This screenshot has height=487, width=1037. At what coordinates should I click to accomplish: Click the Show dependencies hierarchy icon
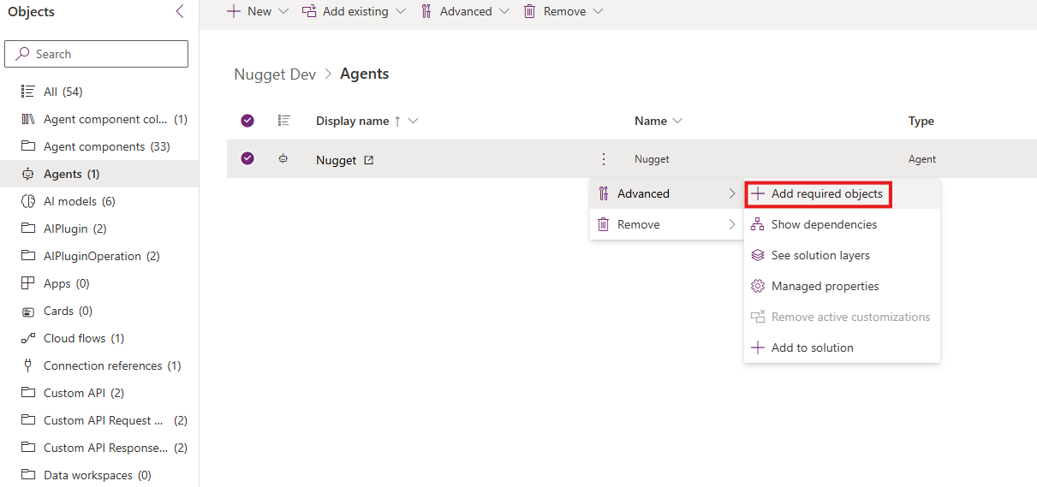757,224
